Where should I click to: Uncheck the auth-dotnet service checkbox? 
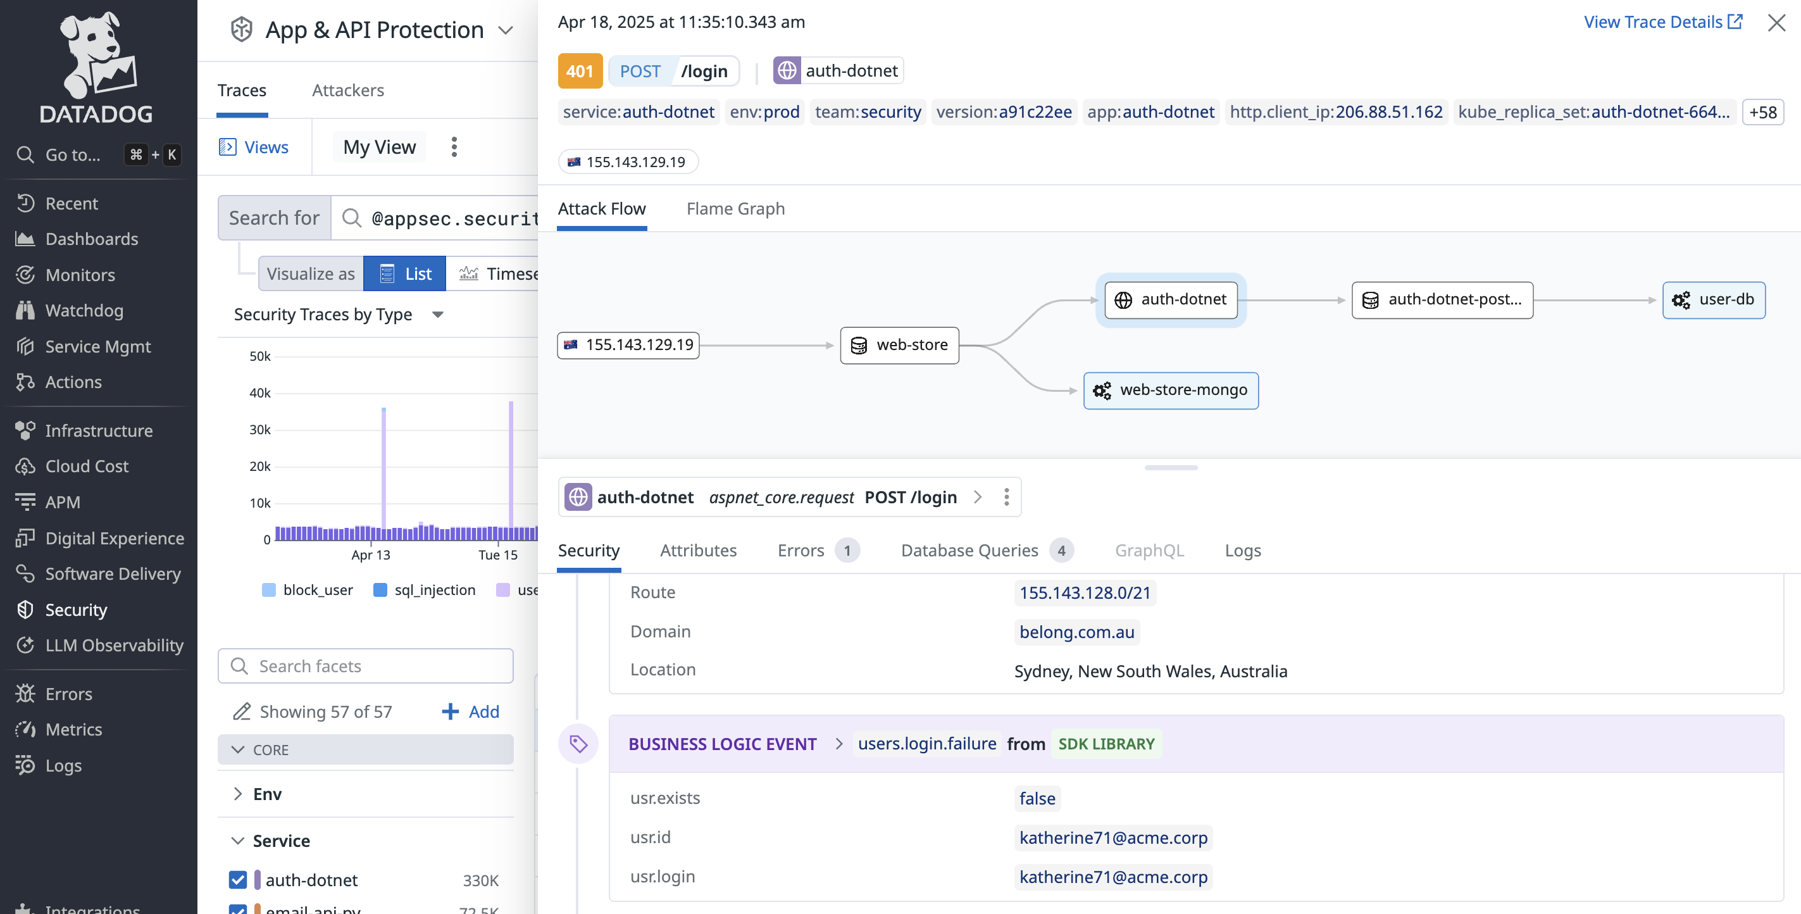238,880
